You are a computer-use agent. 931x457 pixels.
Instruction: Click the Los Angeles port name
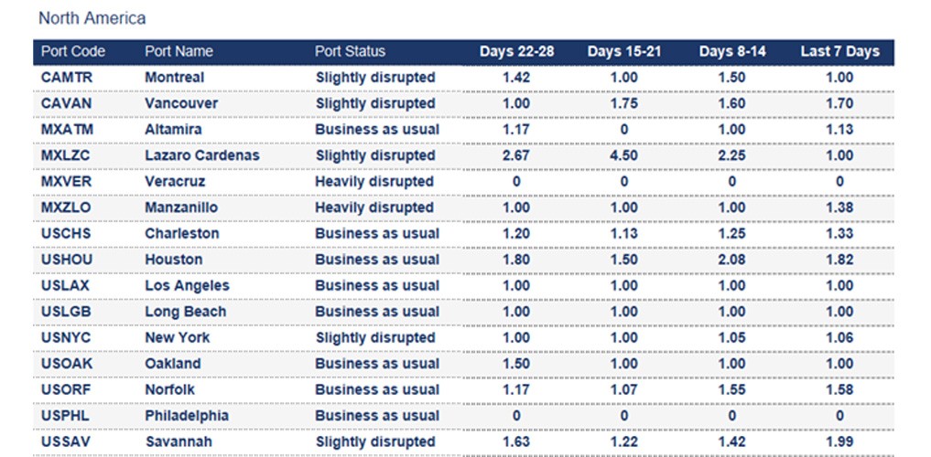[x=187, y=286]
